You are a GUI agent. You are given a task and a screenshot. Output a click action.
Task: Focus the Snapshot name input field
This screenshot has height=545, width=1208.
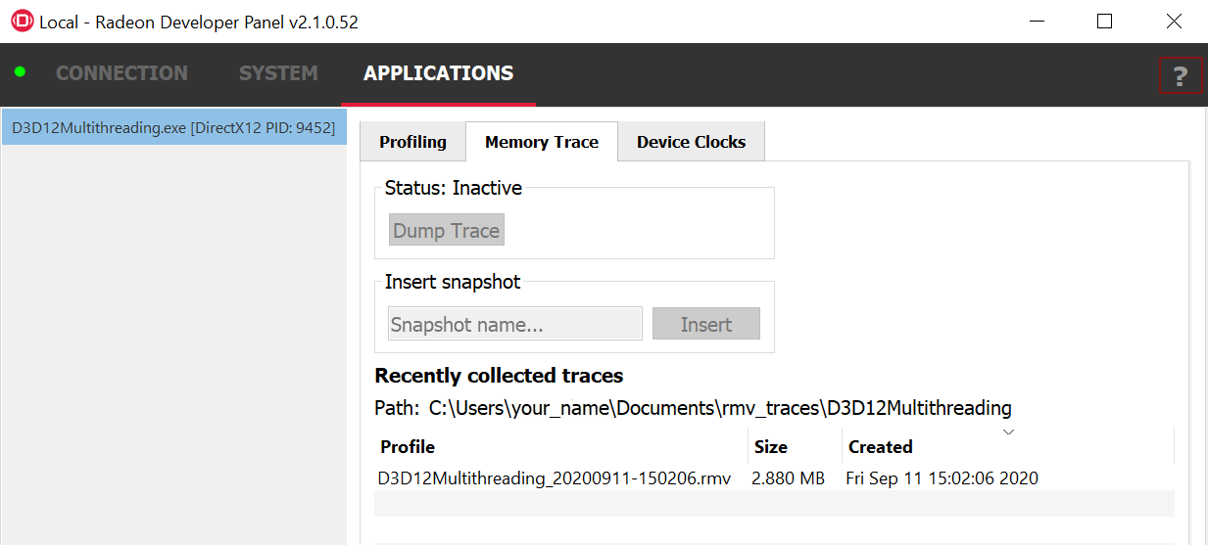tap(514, 325)
